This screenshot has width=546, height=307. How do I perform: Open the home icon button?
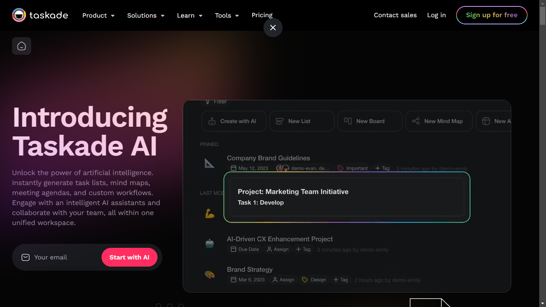tap(22, 46)
